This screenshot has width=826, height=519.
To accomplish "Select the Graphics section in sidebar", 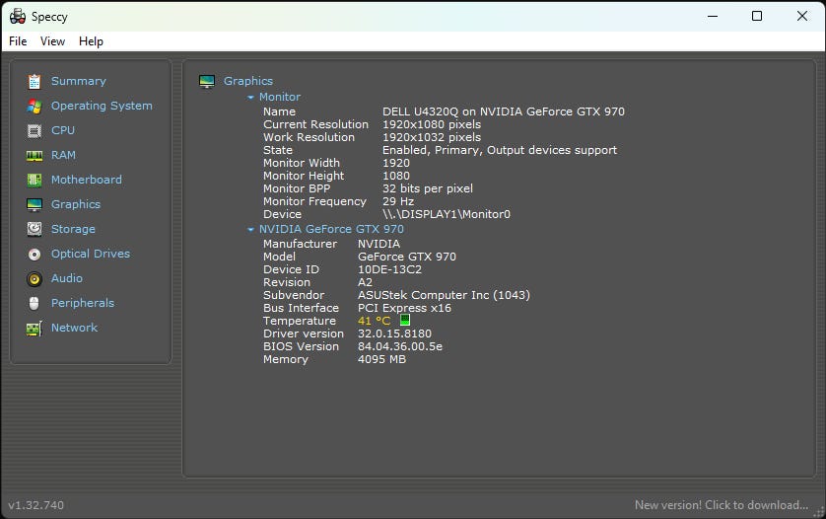I will click(x=76, y=204).
